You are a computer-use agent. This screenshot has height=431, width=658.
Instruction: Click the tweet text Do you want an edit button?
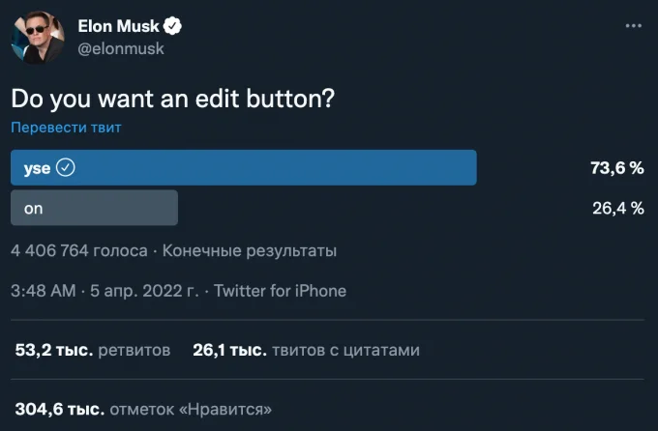coord(173,99)
